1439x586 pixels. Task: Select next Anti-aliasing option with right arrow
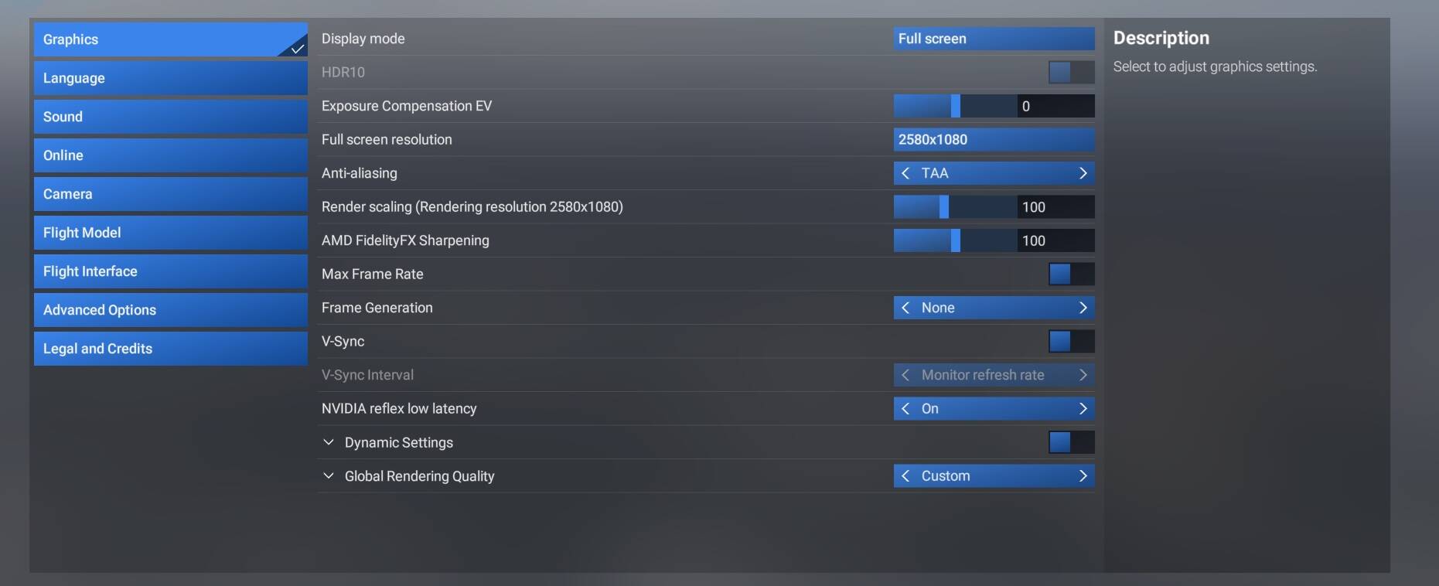point(1083,173)
